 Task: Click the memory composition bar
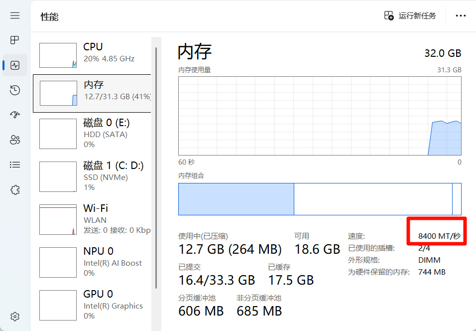[x=320, y=199]
